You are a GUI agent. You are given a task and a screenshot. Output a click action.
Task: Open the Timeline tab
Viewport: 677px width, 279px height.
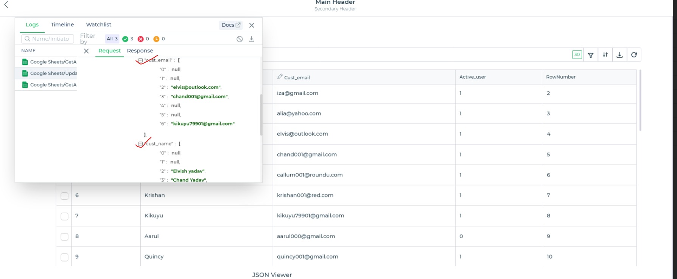click(x=62, y=25)
